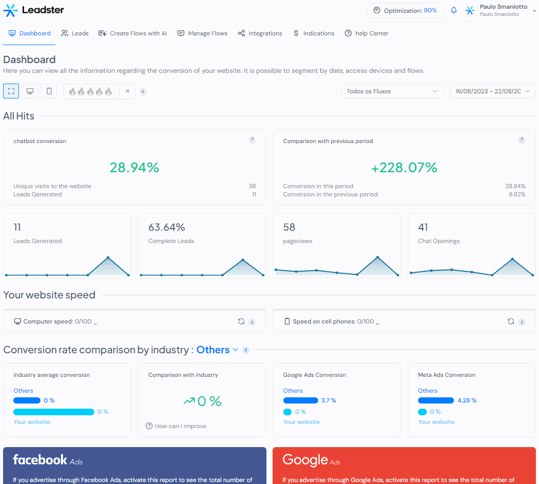The image size is (539, 484).
Task: Toggle the mobile device filter
Action: click(x=49, y=91)
